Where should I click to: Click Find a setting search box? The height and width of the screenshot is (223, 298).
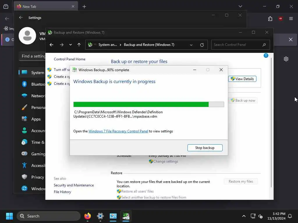pos(32,56)
